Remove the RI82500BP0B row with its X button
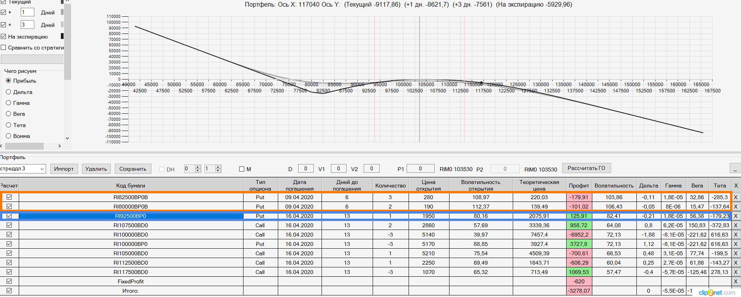 pyautogui.click(x=736, y=197)
